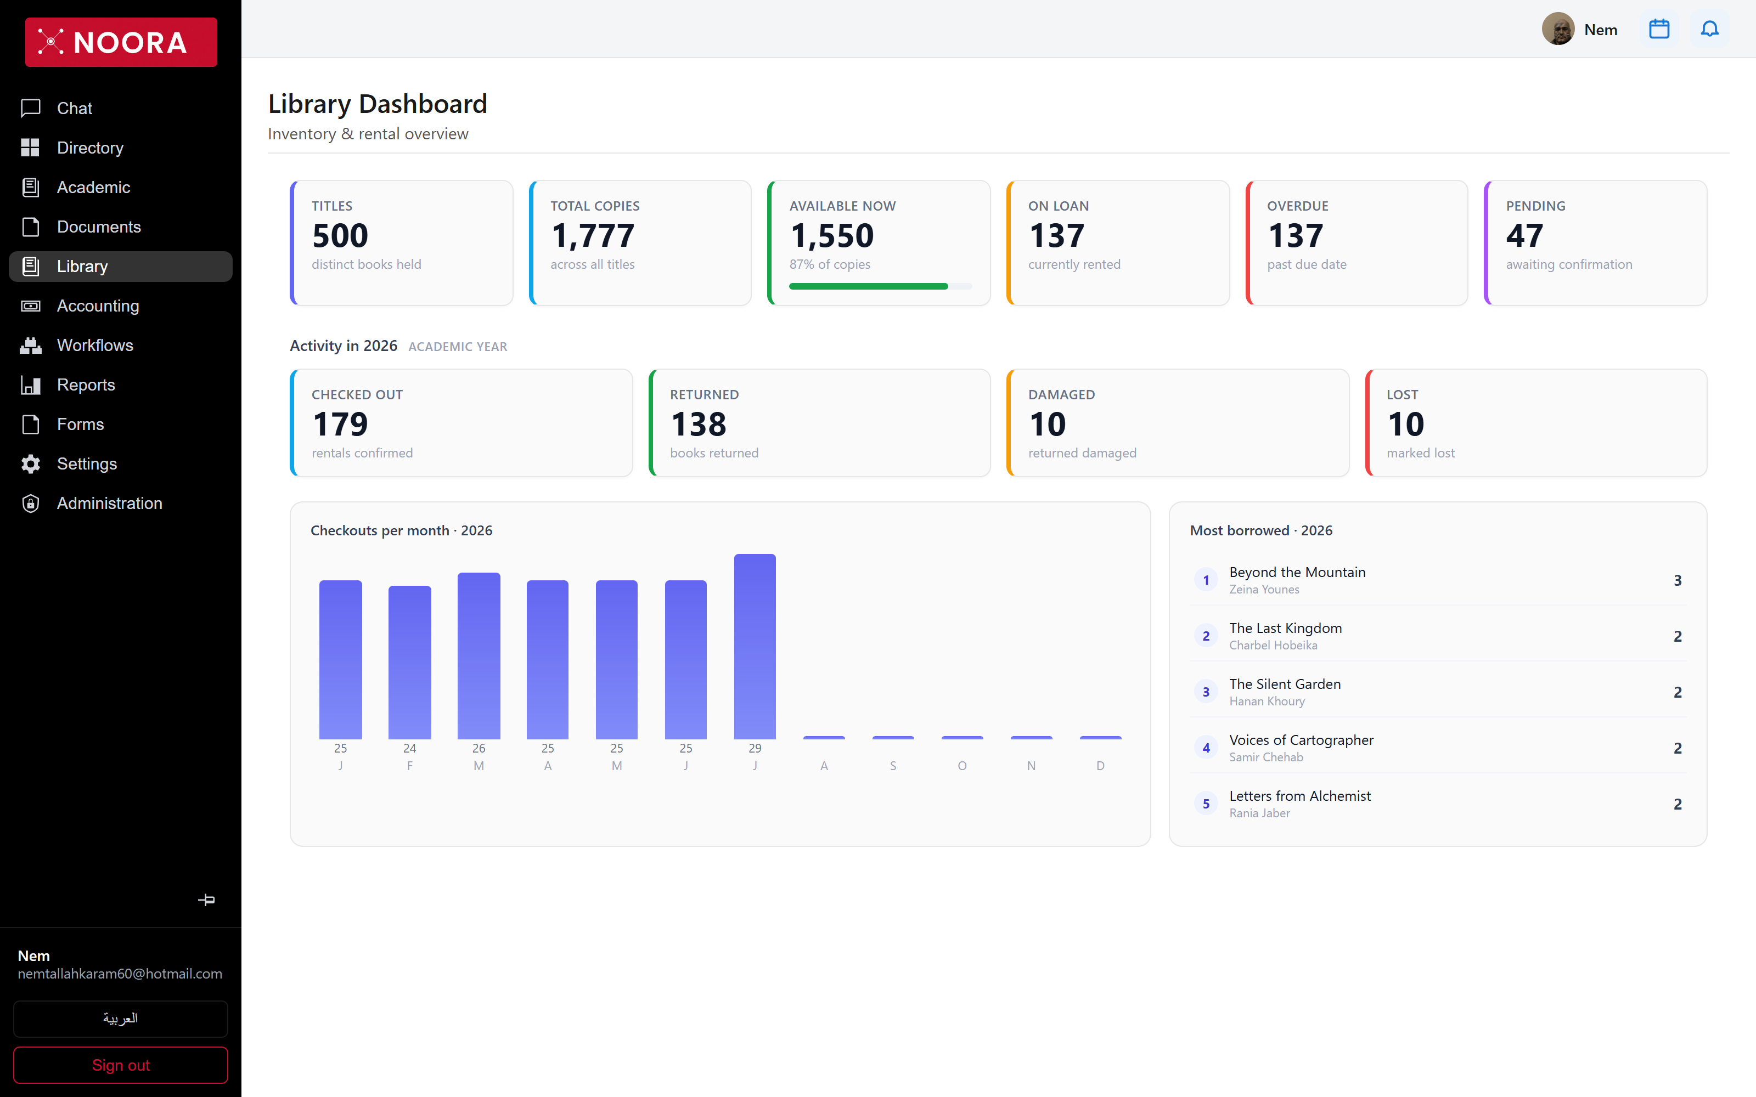Select 'Letters from Alchemist' row
The width and height of the screenshot is (1756, 1097).
[x=1438, y=803]
